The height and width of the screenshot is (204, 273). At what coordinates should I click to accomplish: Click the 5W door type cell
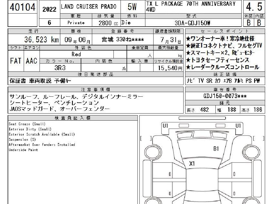(x=132, y=7)
